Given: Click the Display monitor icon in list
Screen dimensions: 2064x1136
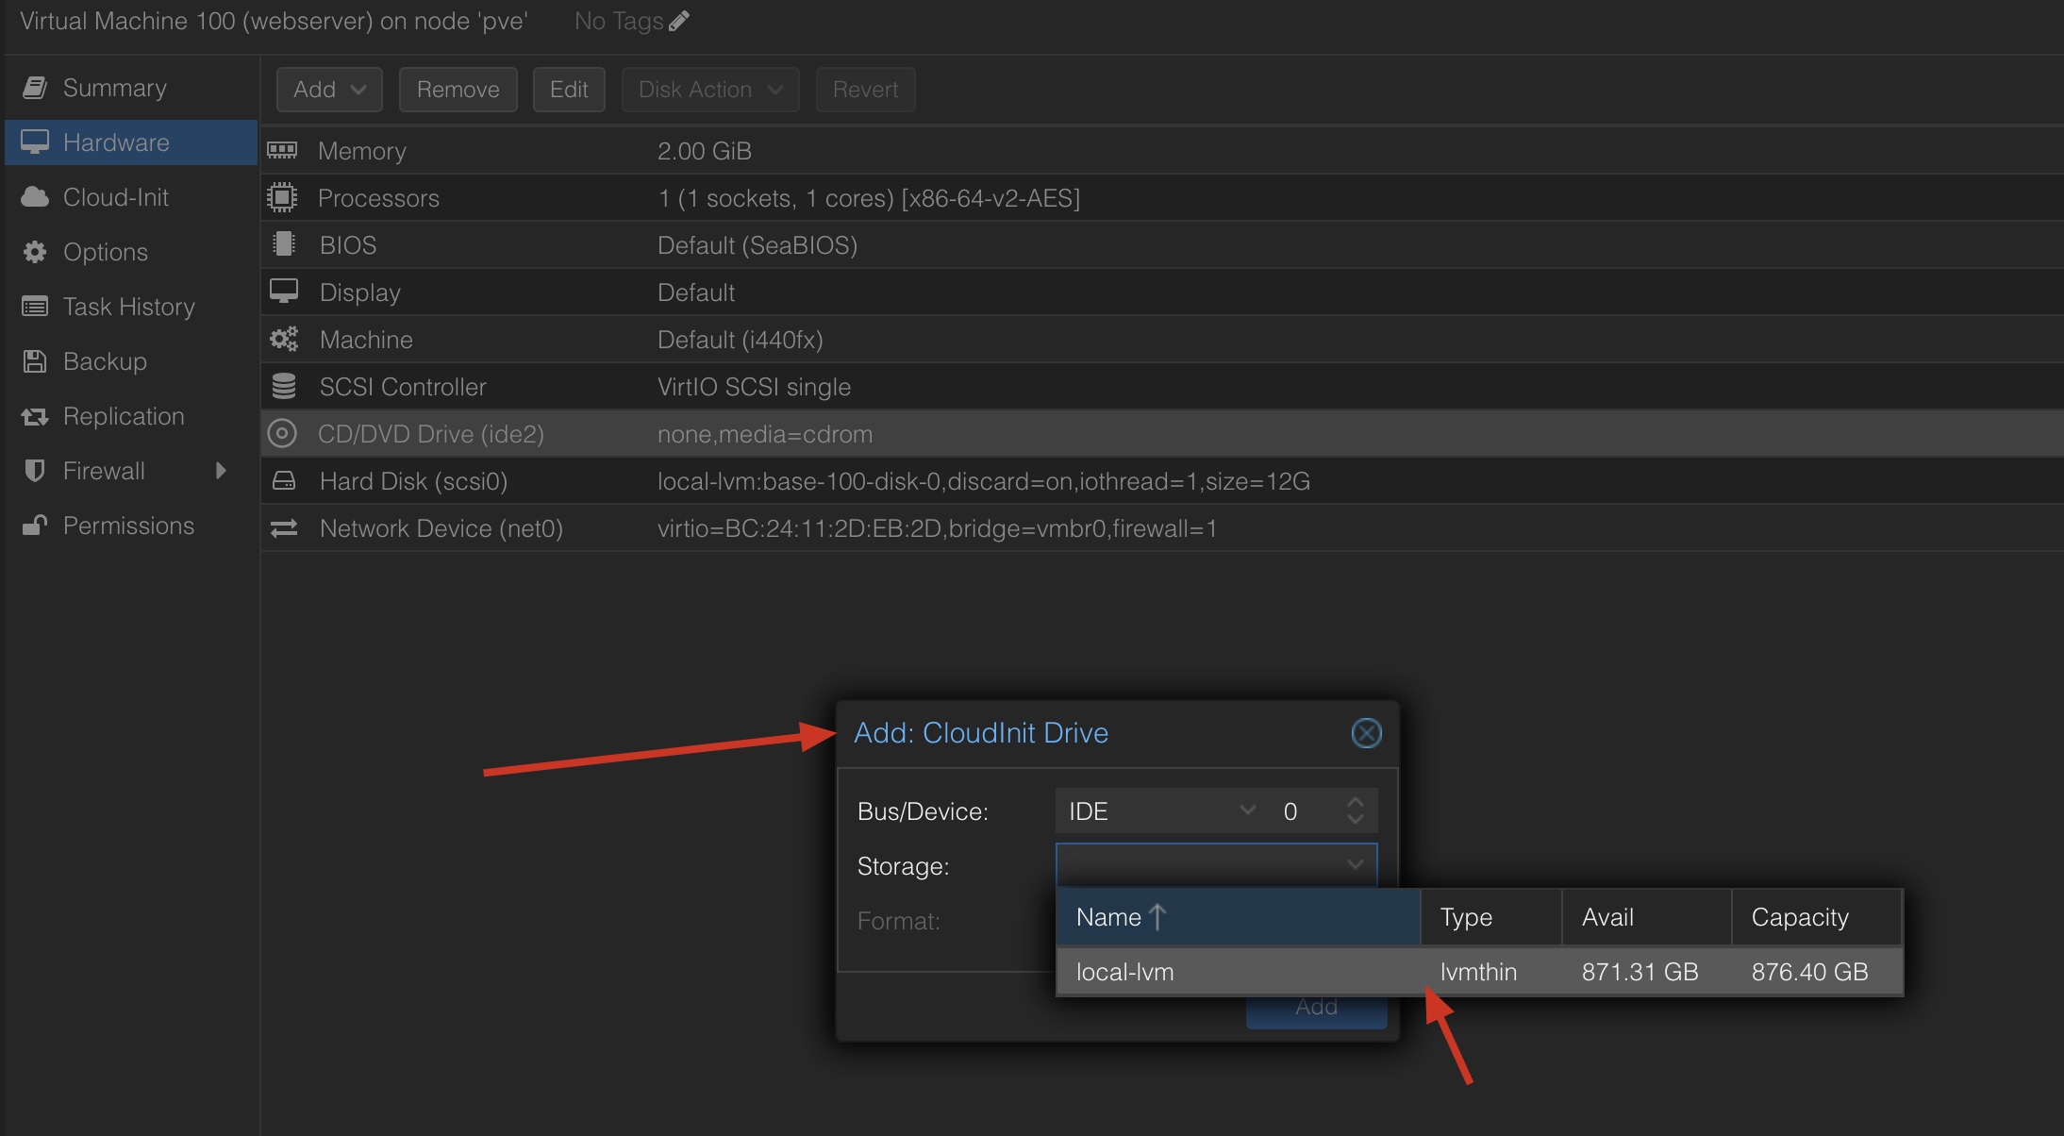Looking at the screenshot, I should click(283, 291).
